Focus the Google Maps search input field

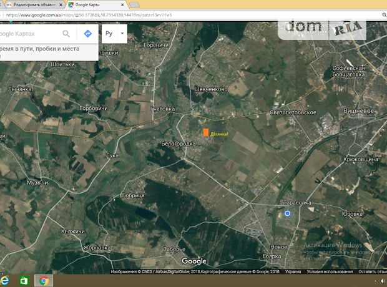[29, 34]
